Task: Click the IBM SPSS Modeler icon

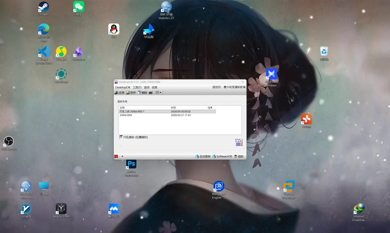Action: (26, 190)
